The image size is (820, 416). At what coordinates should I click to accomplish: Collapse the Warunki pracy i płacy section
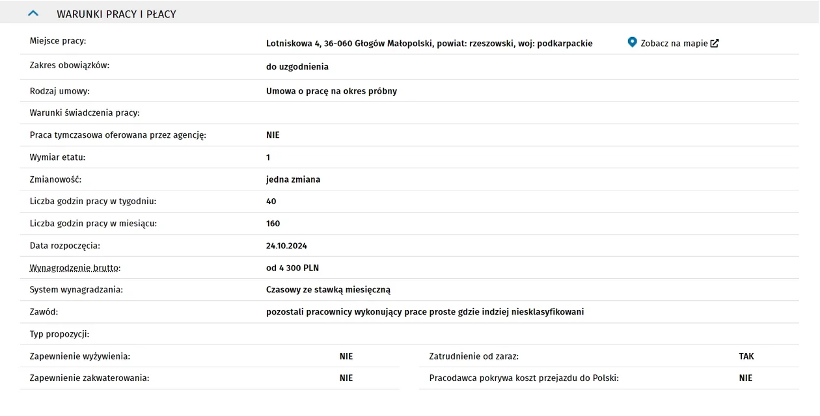click(33, 14)
